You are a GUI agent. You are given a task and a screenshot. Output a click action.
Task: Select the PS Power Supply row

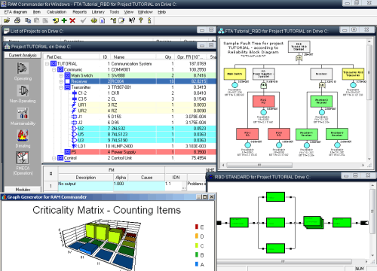[x=130, y=152]
